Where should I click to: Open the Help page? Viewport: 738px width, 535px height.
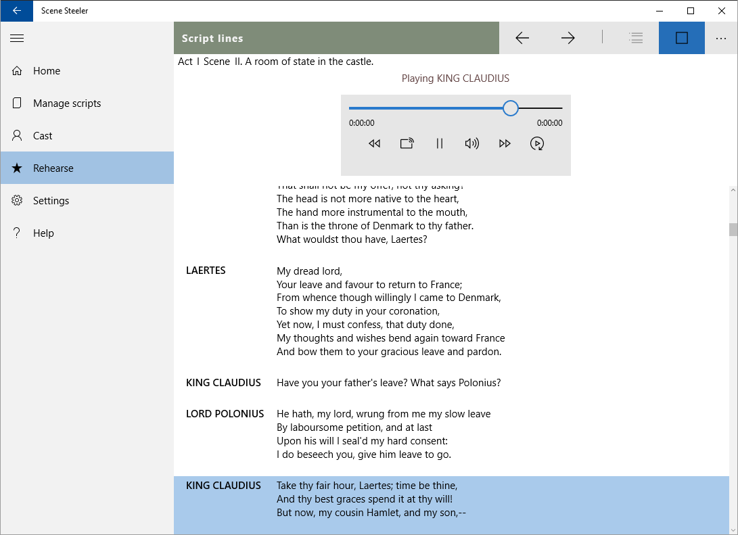(87, 233)
